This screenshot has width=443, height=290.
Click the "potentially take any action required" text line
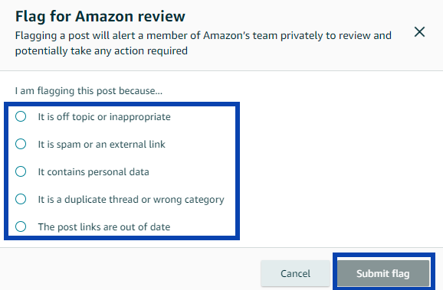click(x=101, y=51)
